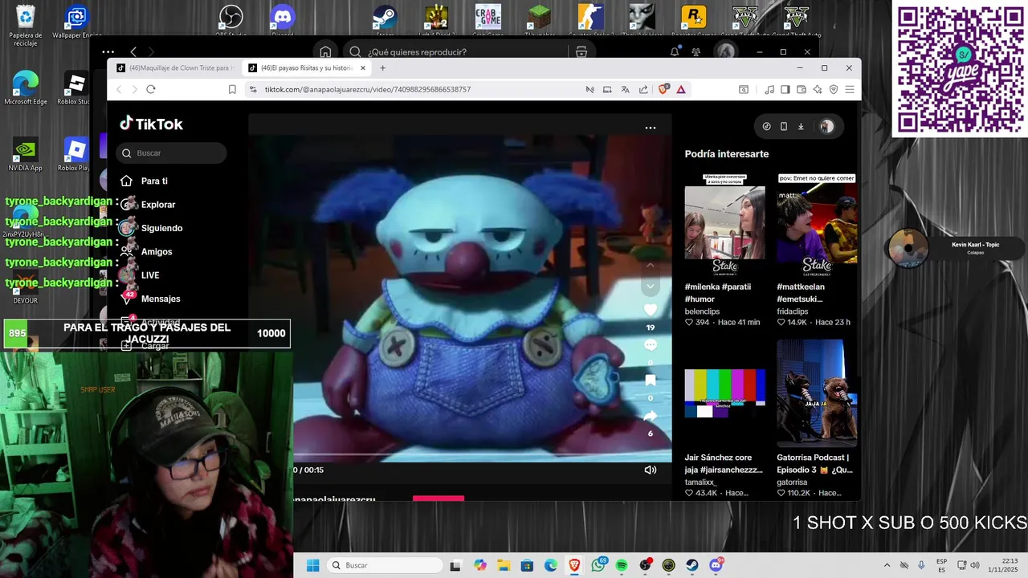This screenshot has width=1028, height=578.
Task: Open the Amigos page
Action: [146, 251]
